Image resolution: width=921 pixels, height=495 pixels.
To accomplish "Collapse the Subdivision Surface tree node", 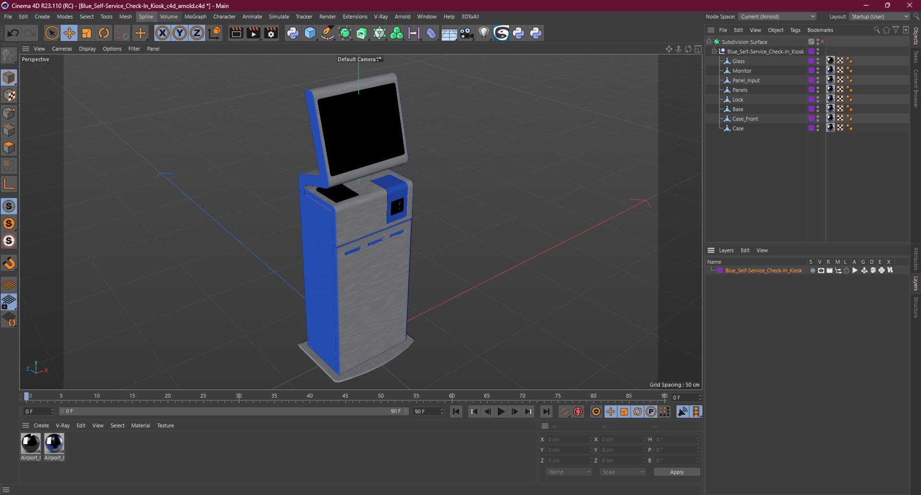I will click(x=709, y=42).
